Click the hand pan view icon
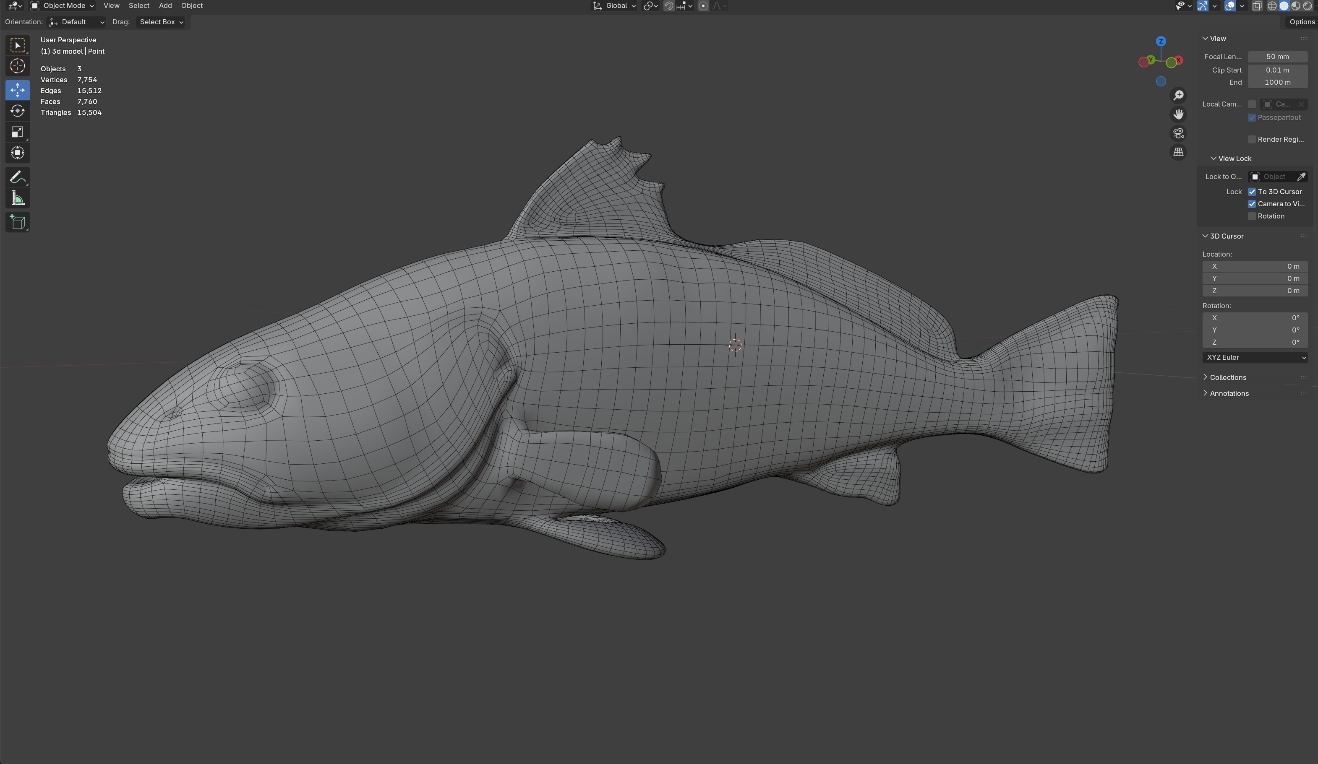1318x764 pixels. tap(1178, 114)
